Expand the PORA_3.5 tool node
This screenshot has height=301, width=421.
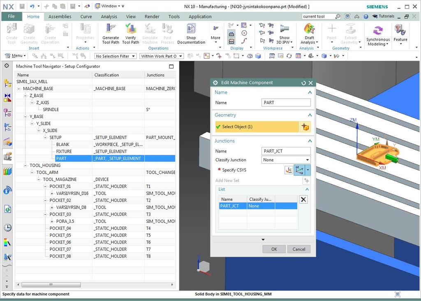point(52,221)
